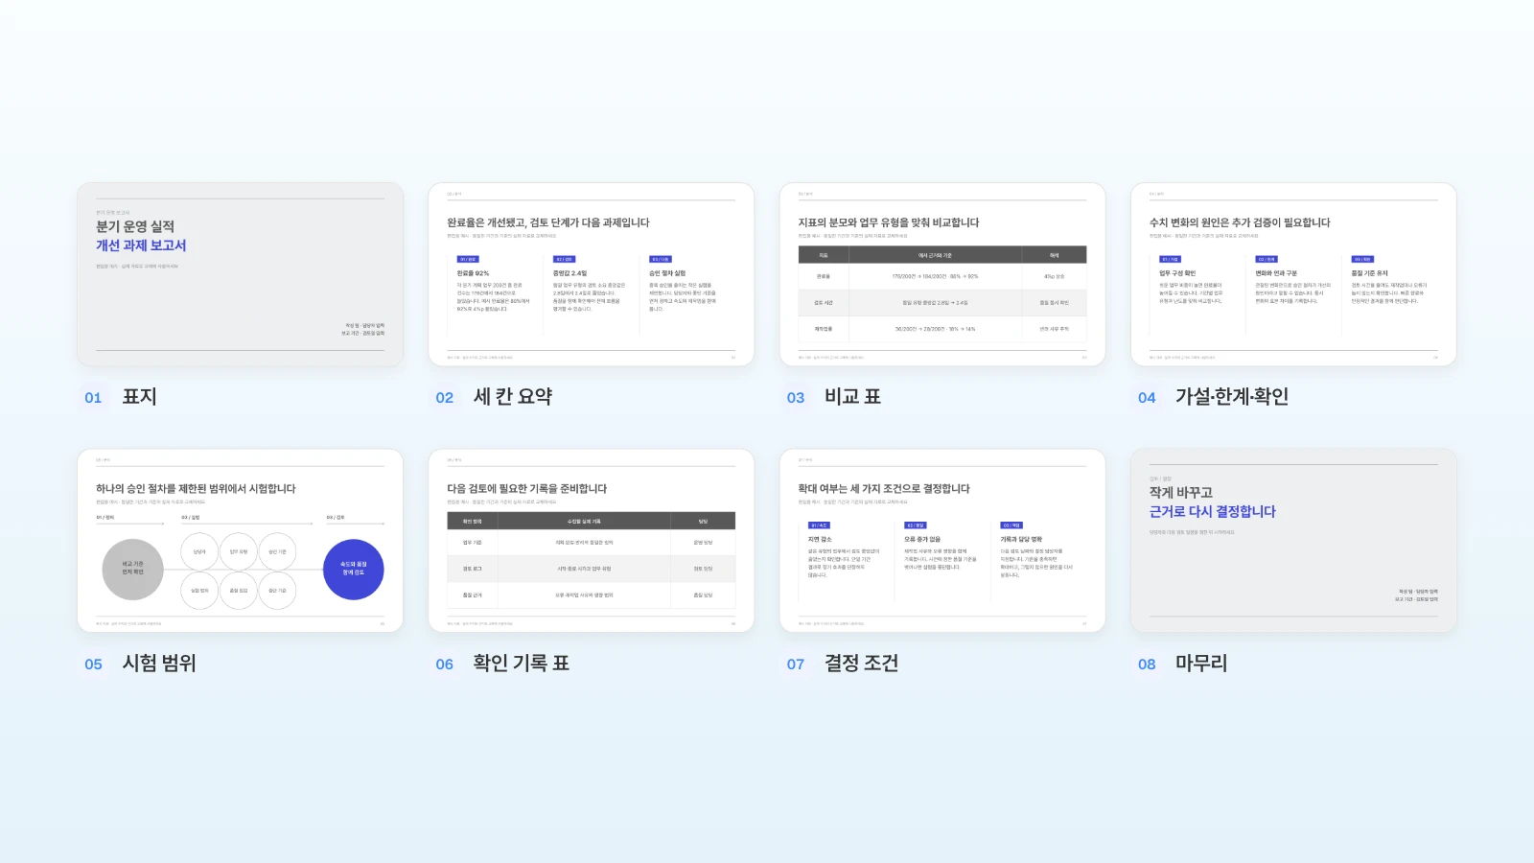The height and width of the screenshot is (863, 1534).
Task: Open the 표지 cover slide thumbnail
Action: coord(240,274)
